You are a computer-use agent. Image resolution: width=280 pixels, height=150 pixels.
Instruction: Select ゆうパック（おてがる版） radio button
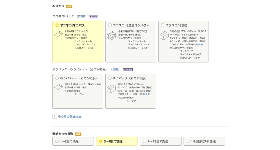[110, 78]
